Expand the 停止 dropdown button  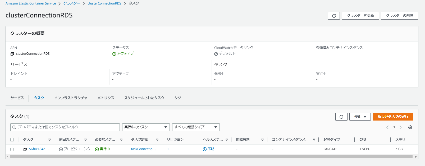[360, 117]
